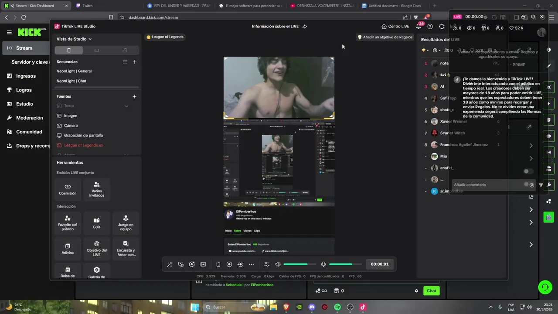
Task: Click the Añadir comentario field
Action: coord(488,185)
